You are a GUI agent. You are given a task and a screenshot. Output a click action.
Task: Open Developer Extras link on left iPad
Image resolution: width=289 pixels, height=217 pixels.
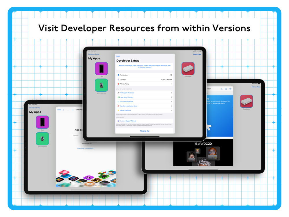coord(35,108)
